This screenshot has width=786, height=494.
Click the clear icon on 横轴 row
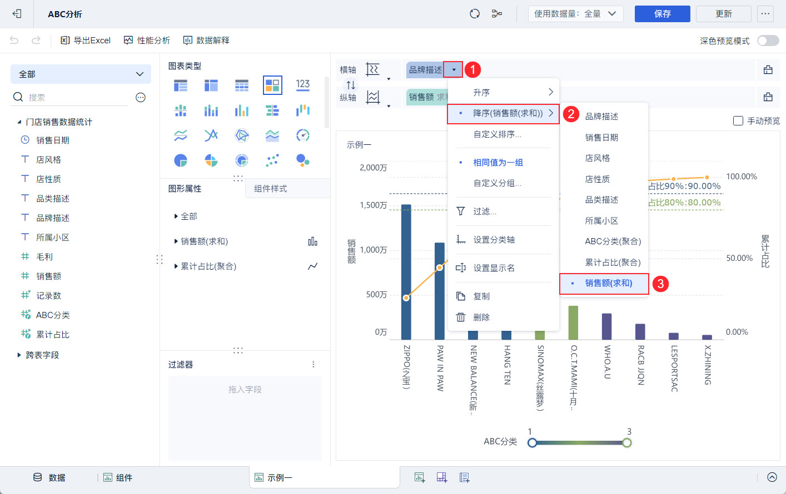point(768,70)
